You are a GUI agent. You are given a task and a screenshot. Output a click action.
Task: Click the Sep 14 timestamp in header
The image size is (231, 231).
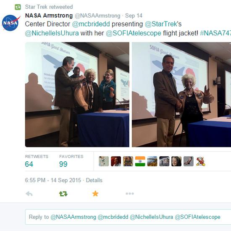tap(134, 16)
